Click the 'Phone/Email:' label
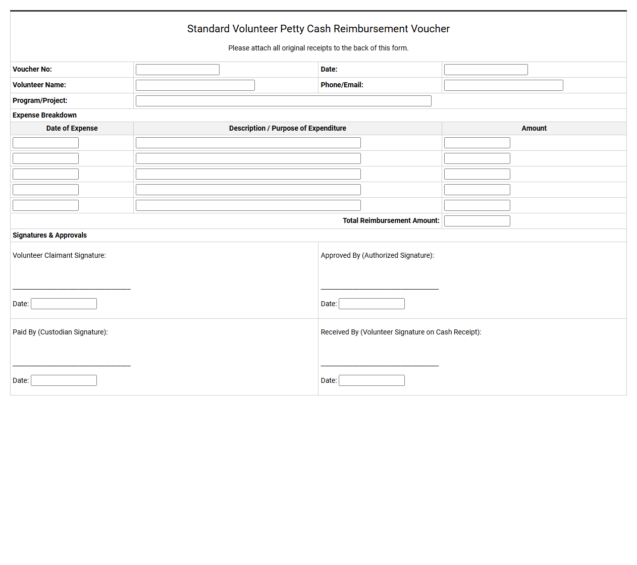This screenshot has height=565, width=637. tap(342, 85)
